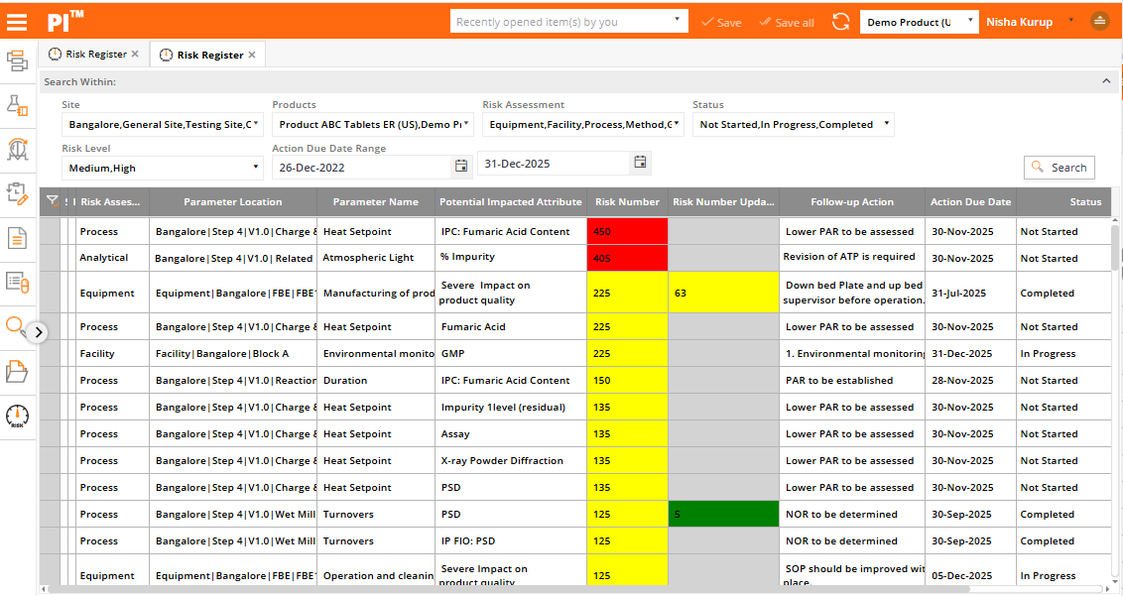
Task: Open calendar for start due date
Action: pos(461,167)
